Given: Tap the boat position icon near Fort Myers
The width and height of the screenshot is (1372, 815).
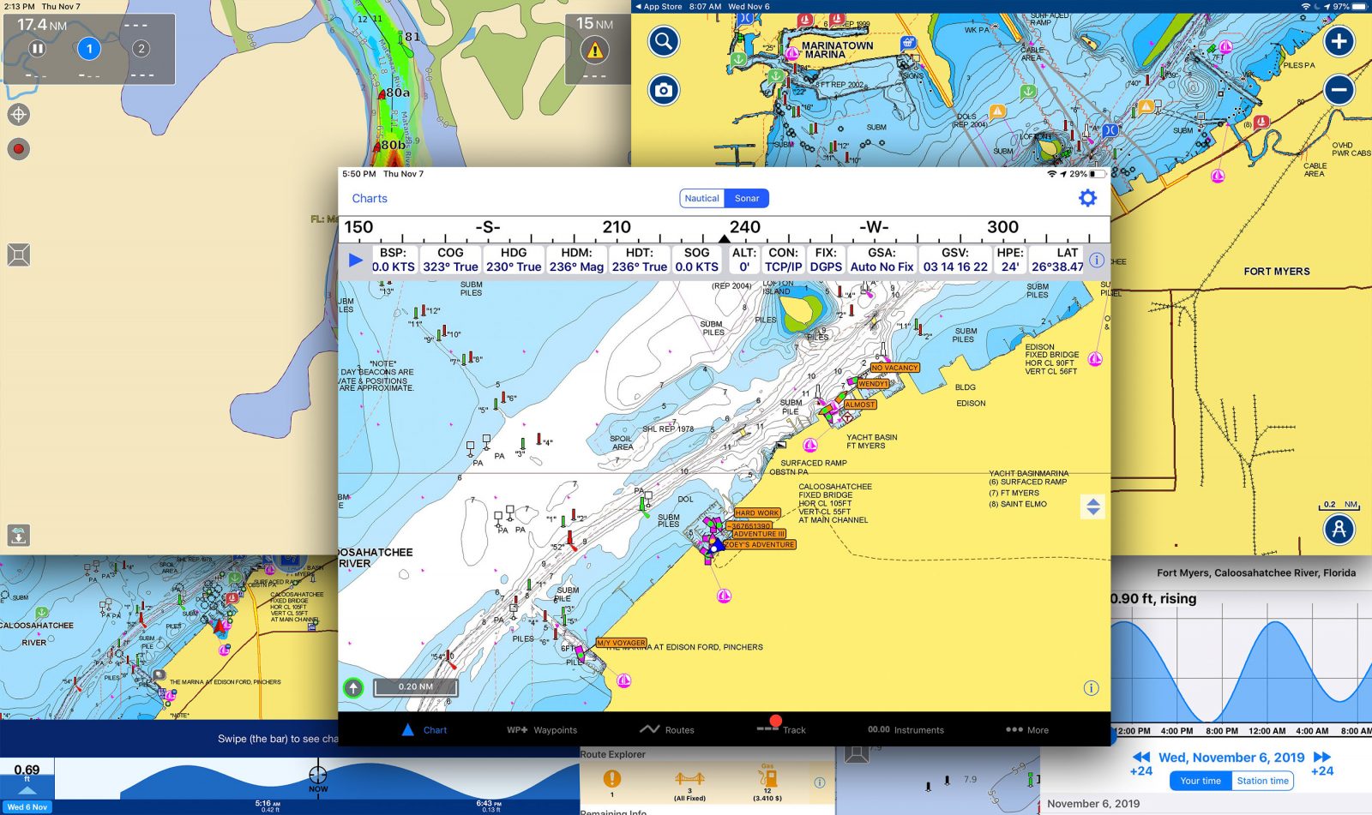Looking at the screenshot, I should coord(1339,529).
